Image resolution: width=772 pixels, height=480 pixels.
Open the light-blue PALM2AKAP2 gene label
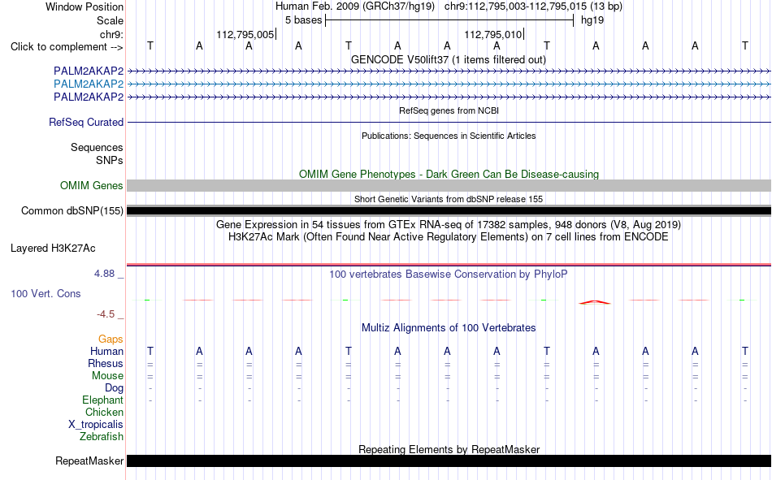[x=89, y=84]
